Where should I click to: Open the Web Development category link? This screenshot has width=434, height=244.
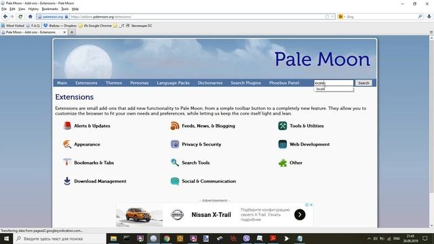point(309,144)
